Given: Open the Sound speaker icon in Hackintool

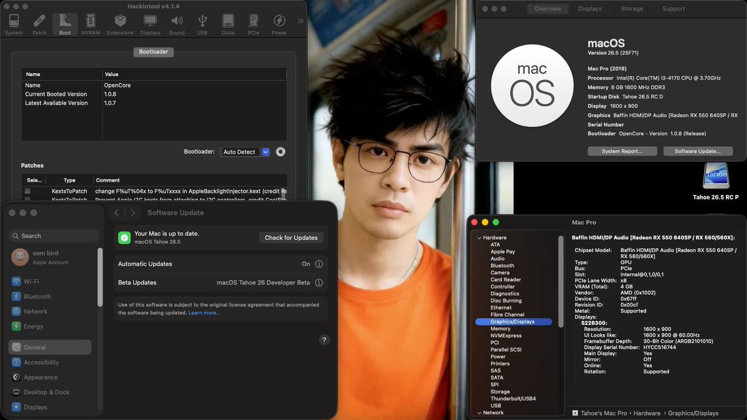Looking at the screenshot, I should click(x=177, y=24).
